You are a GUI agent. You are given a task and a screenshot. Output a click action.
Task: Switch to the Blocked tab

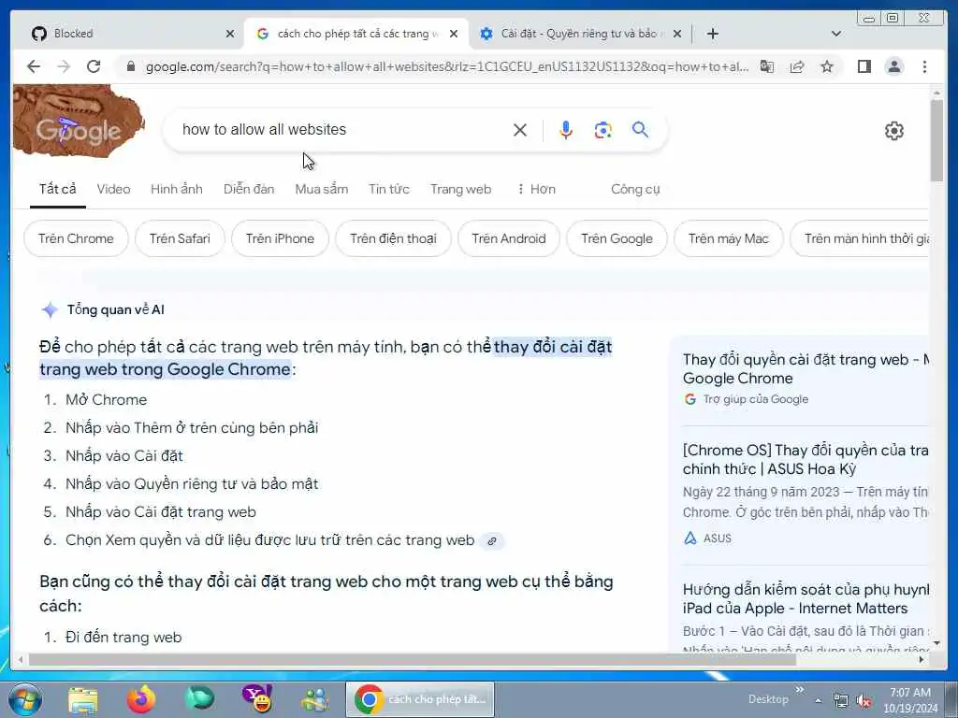[x=131, y=34]
